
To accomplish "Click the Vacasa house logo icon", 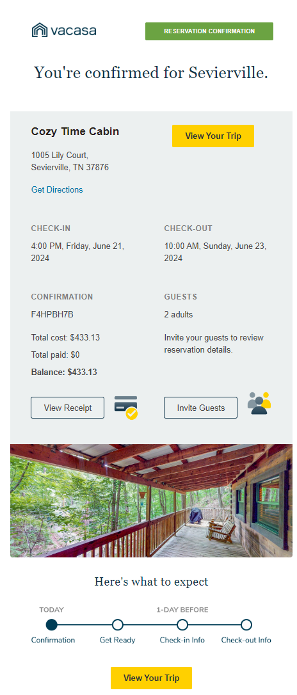I will click(x=40, y=30).
